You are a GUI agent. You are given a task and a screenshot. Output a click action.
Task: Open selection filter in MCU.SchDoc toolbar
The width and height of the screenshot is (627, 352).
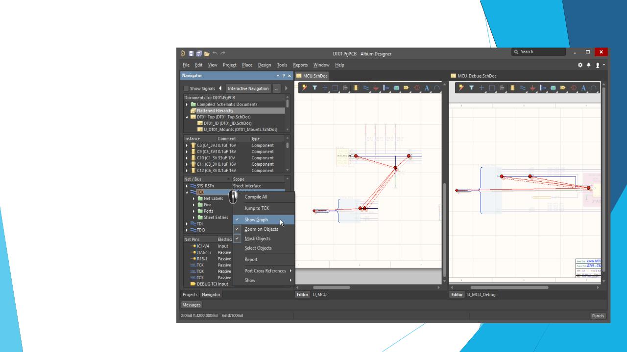click(x=314, y=88)
